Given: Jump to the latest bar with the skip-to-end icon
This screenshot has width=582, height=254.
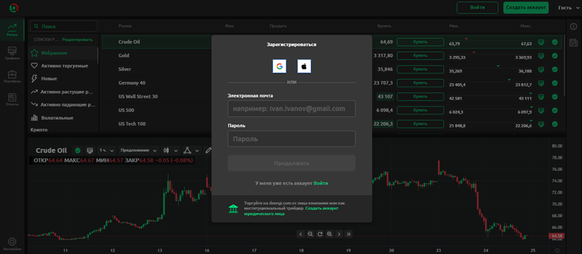Looking at the screenshot, I should pyautogui.click(x=348, y=234).
